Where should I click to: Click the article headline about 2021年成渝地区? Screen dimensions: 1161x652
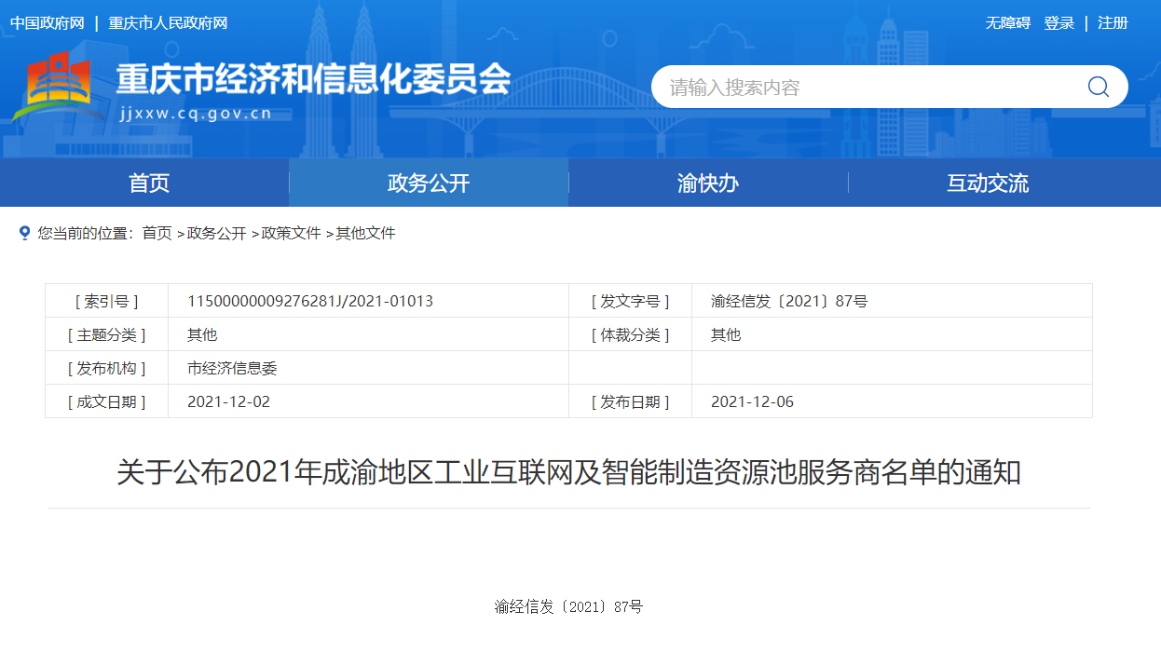[x=568, y=472]
